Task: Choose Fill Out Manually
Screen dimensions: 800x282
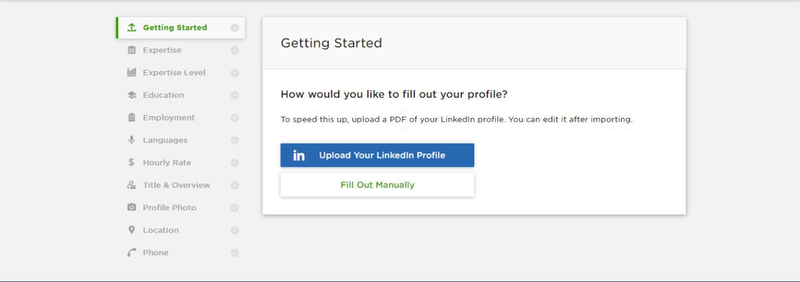Action: point(377,185)
